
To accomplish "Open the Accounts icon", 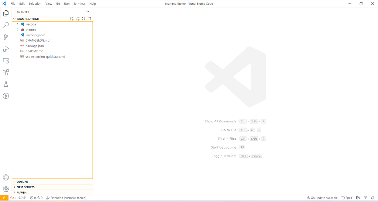I will point(6,177).
